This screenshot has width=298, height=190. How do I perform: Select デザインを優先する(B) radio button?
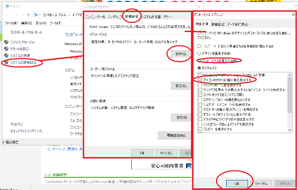[x=199, y=54]
